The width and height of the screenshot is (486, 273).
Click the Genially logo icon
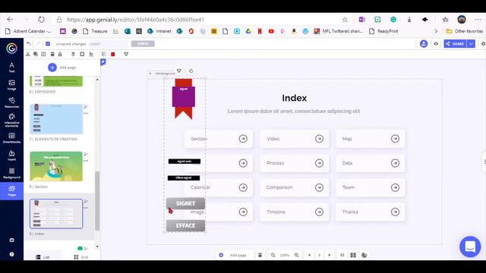point(11,49)
